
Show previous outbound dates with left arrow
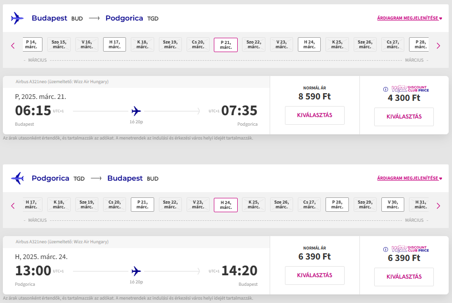pos(13,45)
